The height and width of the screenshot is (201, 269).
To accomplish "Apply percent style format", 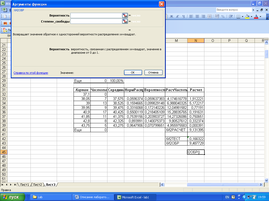I will click(x=223, y=16).
